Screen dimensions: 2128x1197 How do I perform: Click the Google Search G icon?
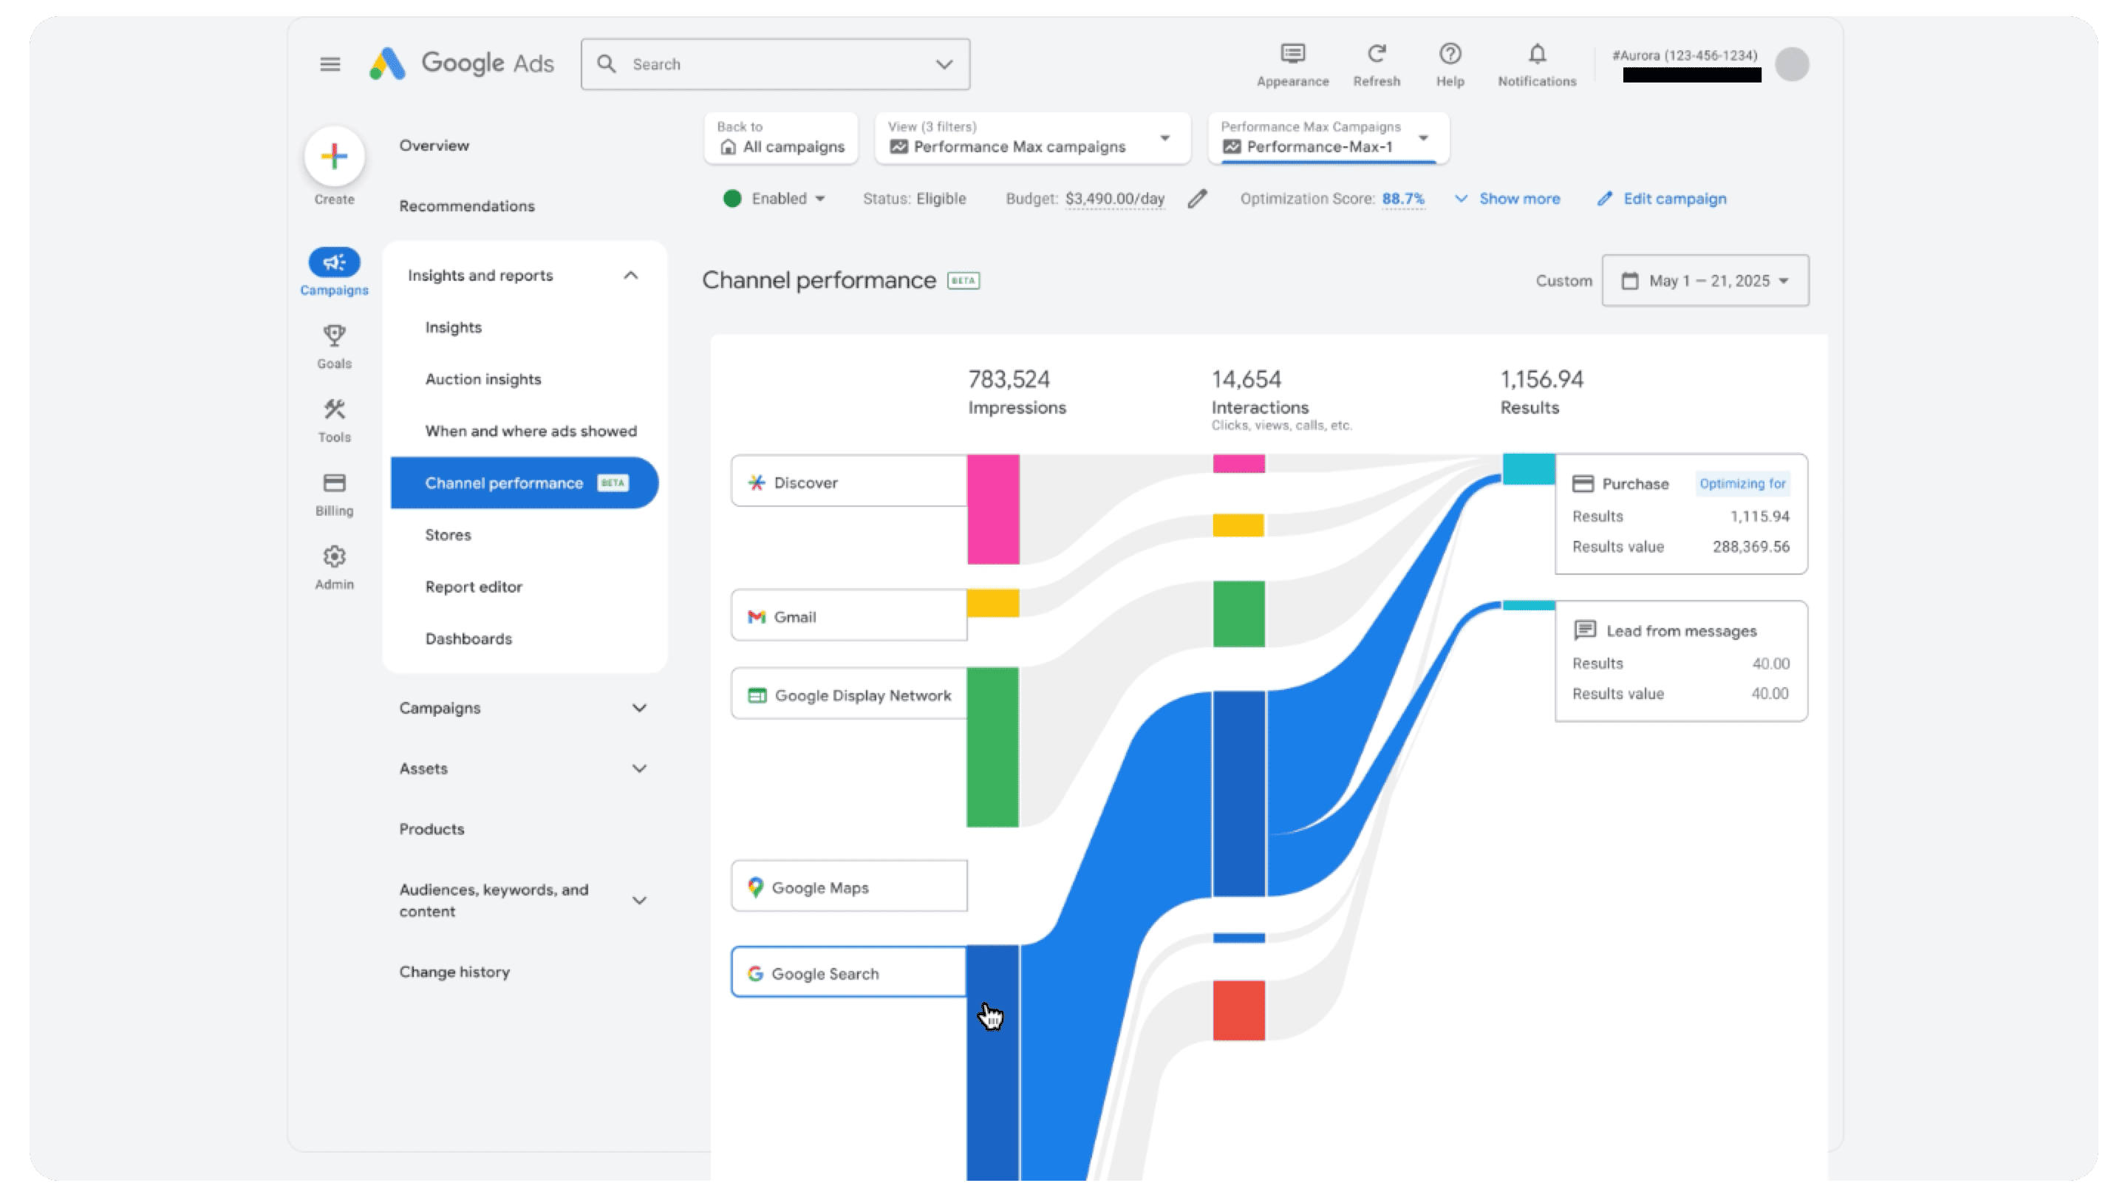(x=755, y=974)
